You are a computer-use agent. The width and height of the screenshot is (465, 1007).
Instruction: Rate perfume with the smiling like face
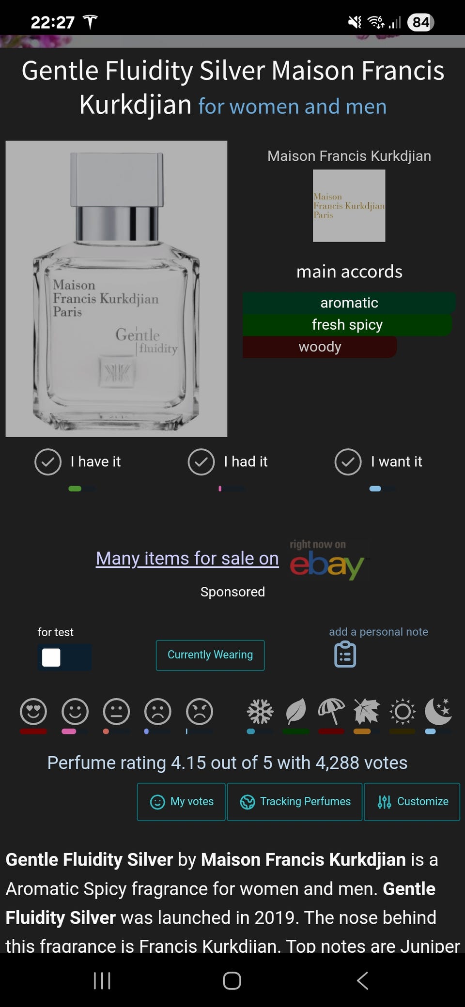[75, 712]
